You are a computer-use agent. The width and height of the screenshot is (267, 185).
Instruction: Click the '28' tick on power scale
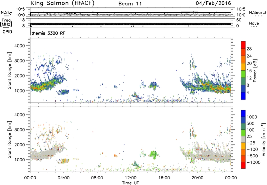coord(249,49)
